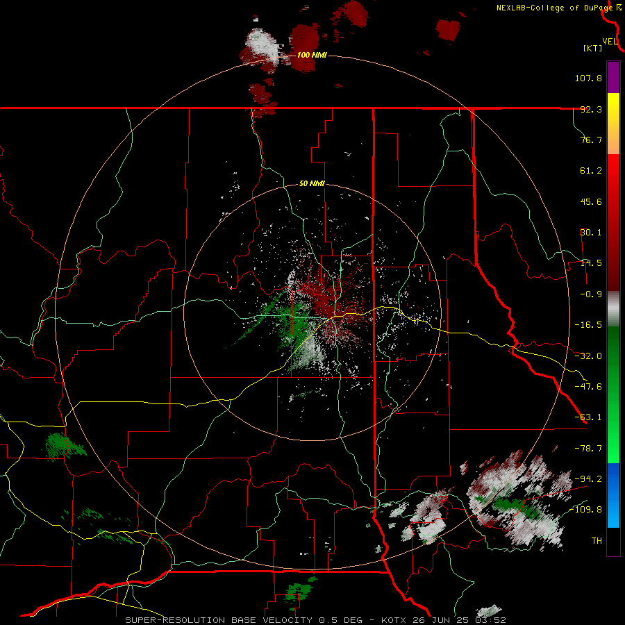Pick the gray-white band near -0.9 on scale

click(x=613, y=308)
